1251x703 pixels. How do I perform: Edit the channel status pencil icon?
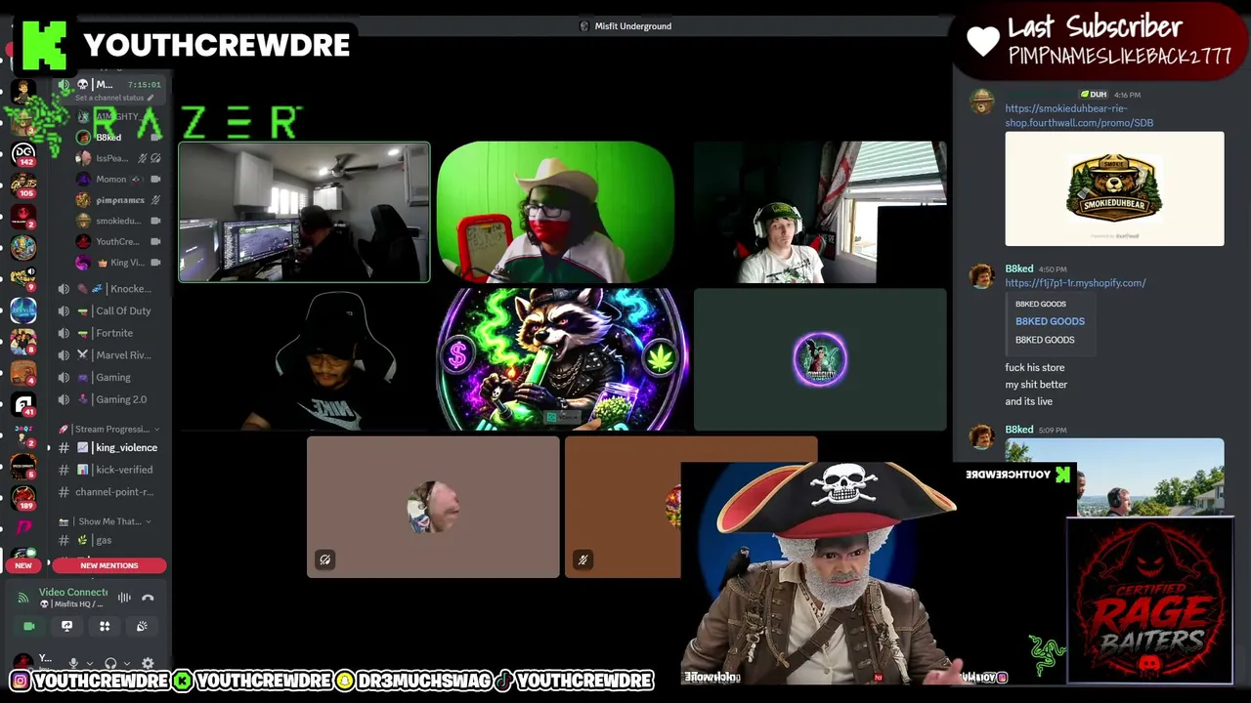[150, 98]
